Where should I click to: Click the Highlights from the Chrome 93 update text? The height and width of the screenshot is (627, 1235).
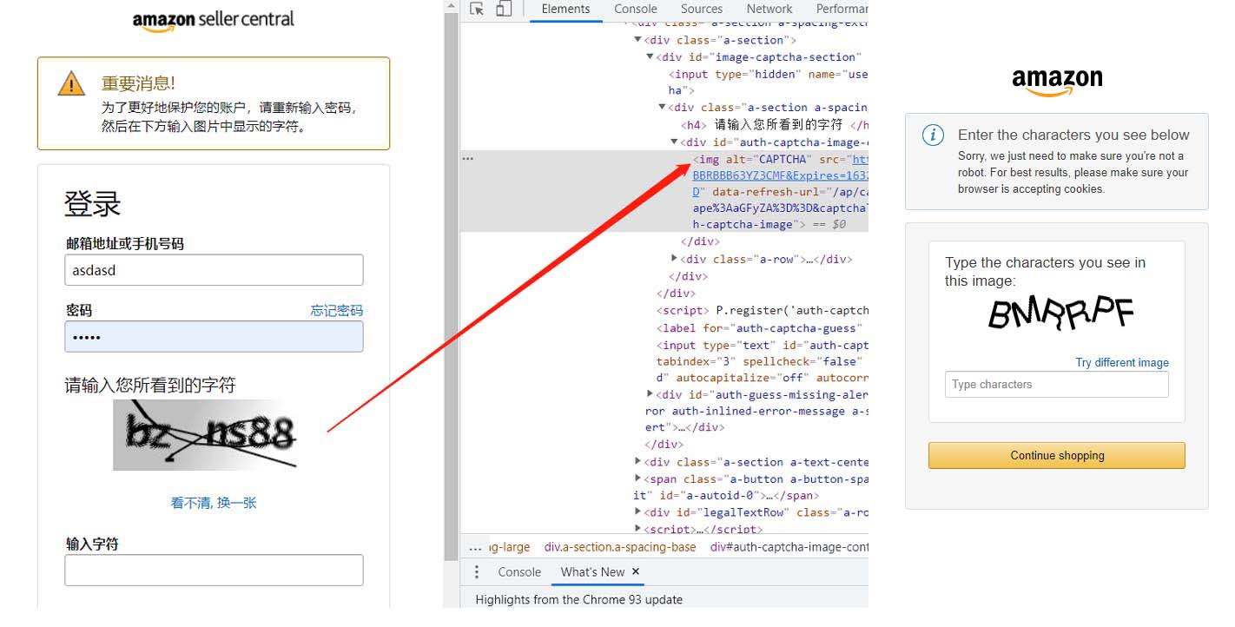tap(579, 599)
